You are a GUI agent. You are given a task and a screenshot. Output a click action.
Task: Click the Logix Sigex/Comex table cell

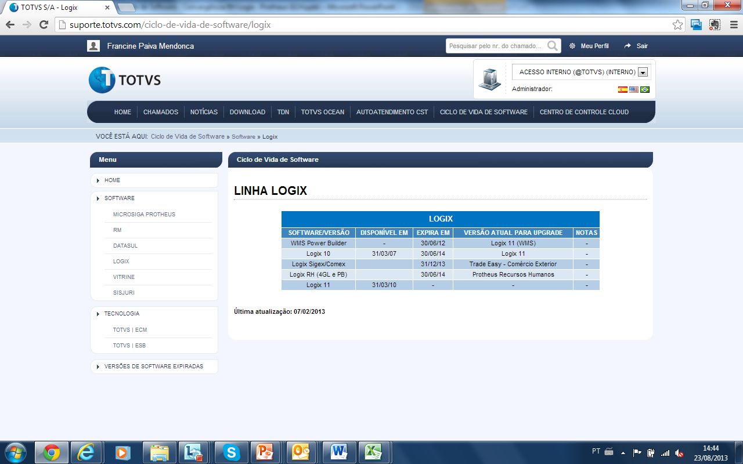[x=319, y=264]
